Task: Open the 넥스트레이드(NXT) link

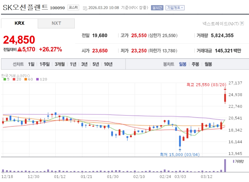Action: coord(221,24)
